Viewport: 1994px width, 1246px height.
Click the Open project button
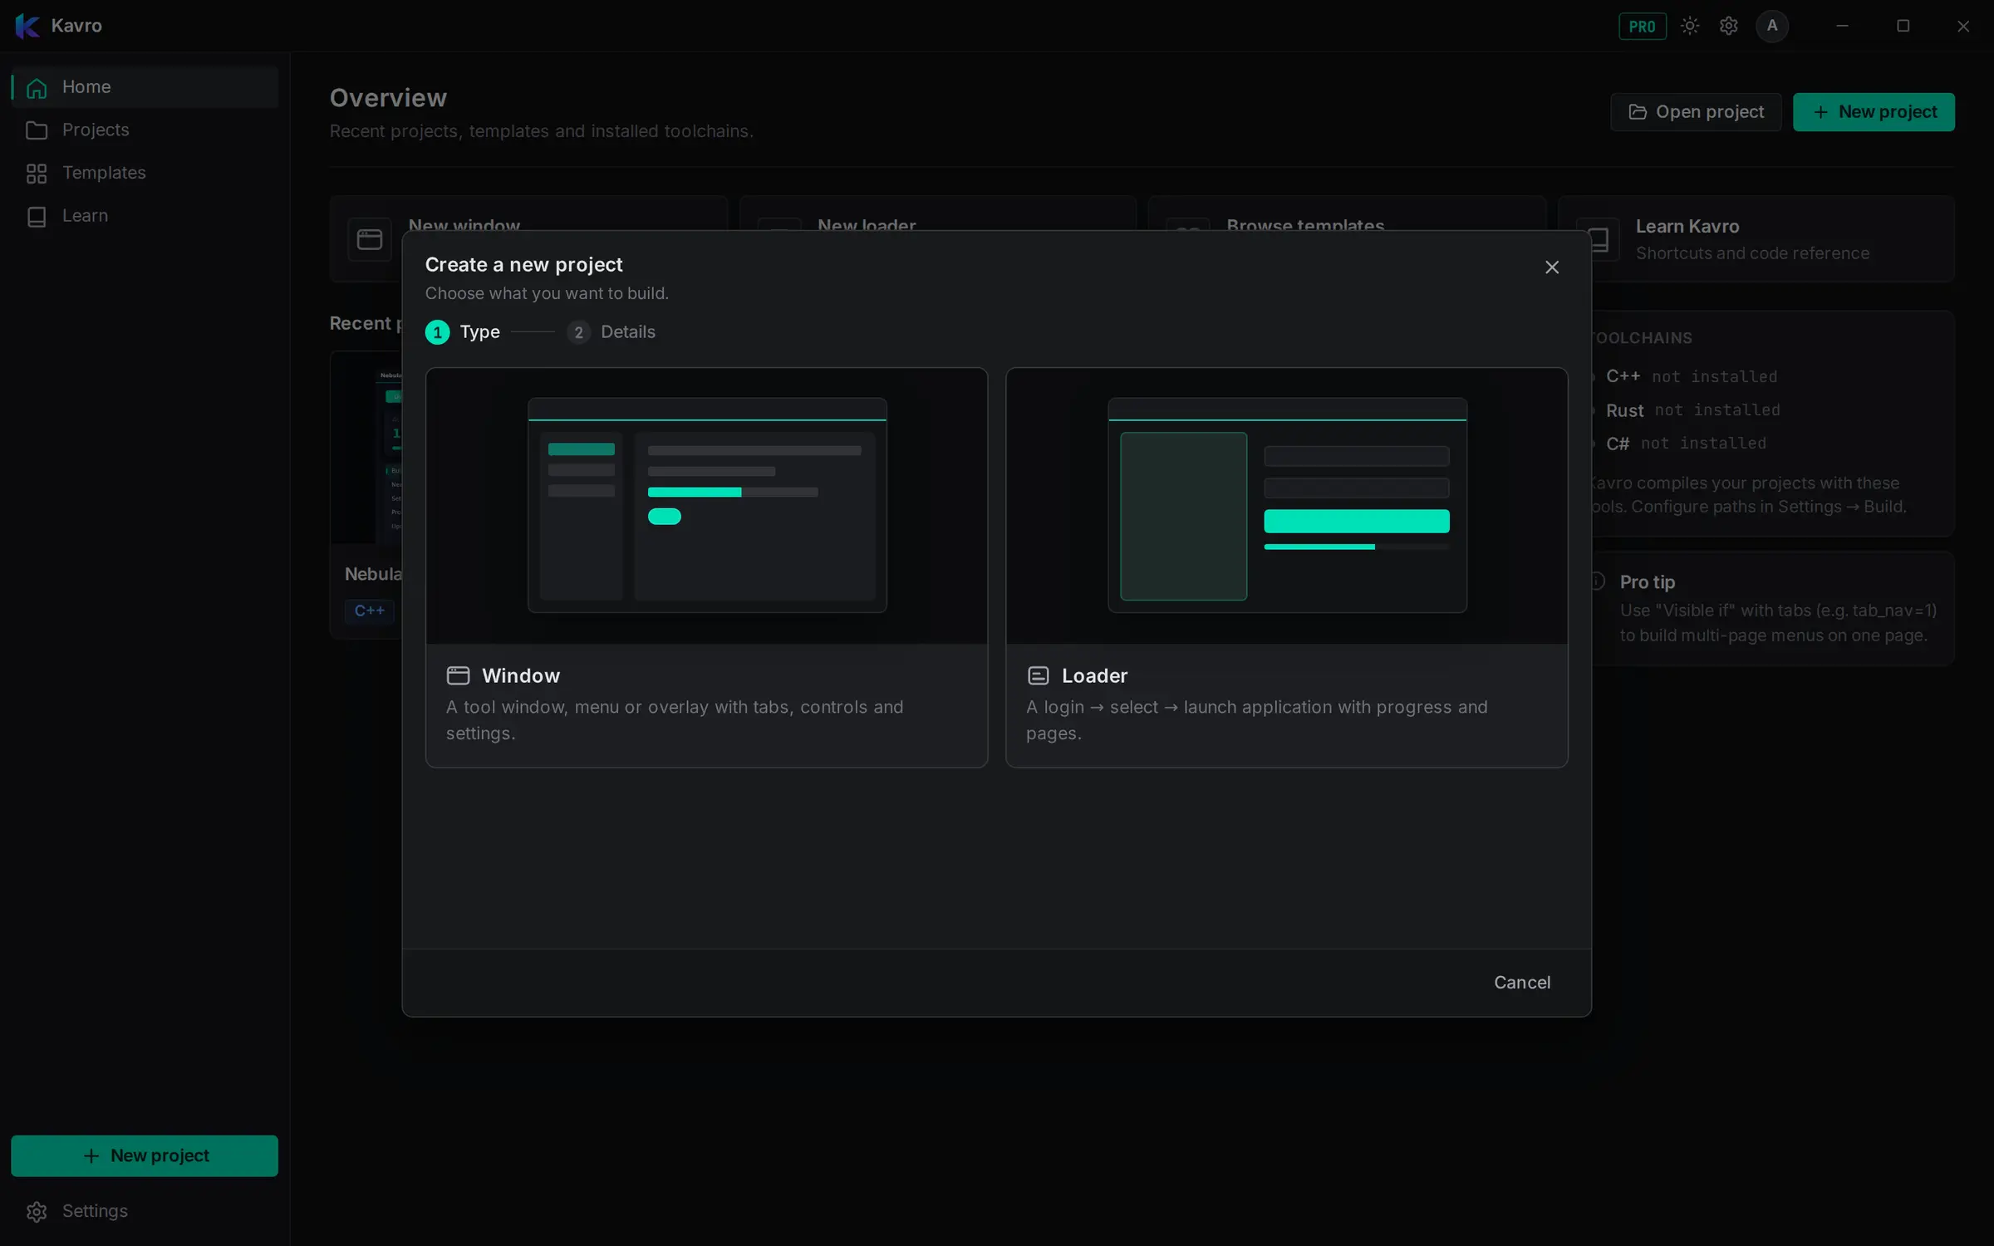1696,112
